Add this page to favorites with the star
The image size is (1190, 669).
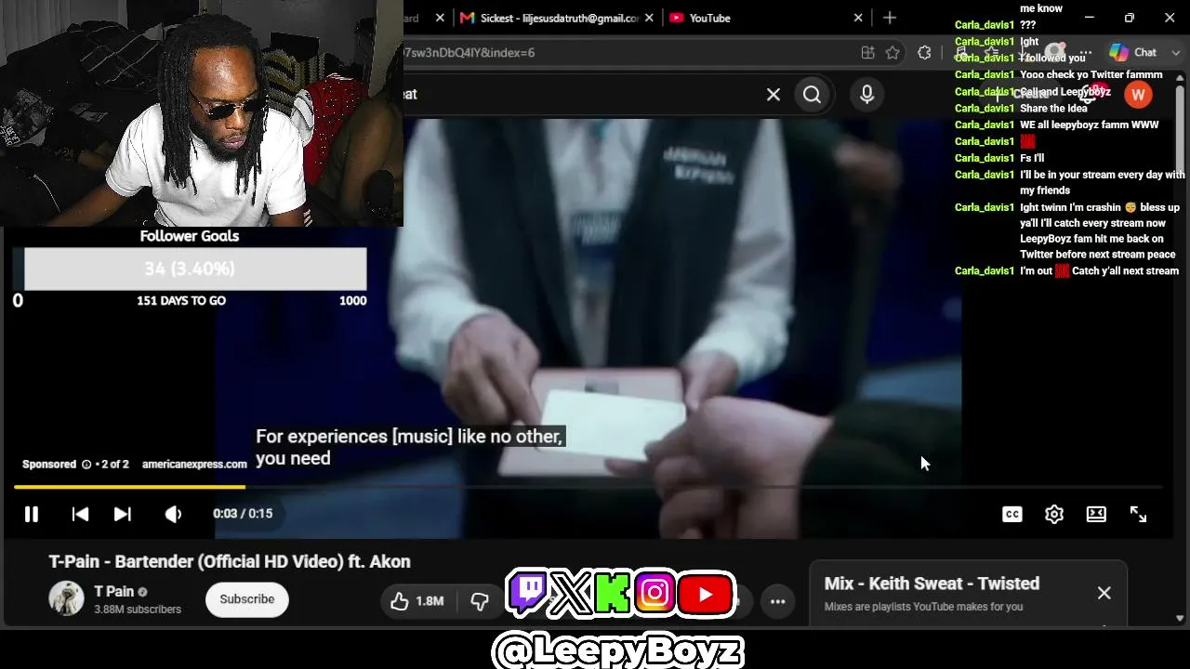pos(892,53)
